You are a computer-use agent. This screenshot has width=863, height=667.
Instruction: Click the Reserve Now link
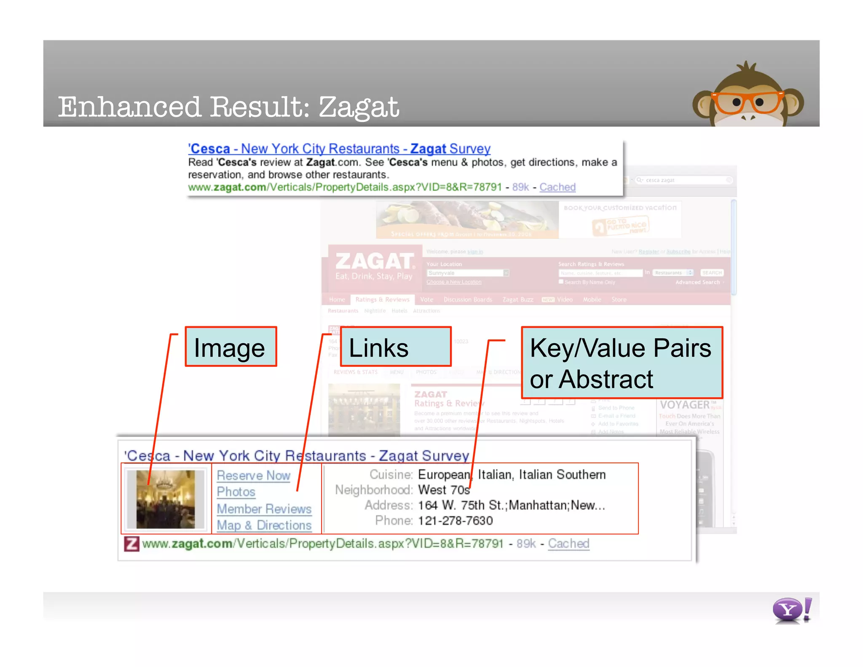[253, 476]
